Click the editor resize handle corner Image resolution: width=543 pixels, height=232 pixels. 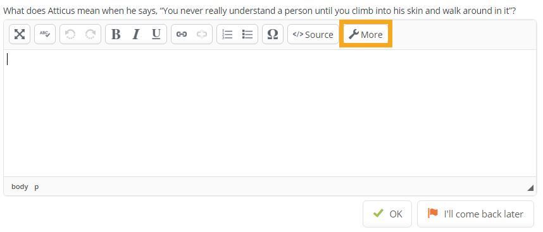pyautogui.click(x=530, y=188)
